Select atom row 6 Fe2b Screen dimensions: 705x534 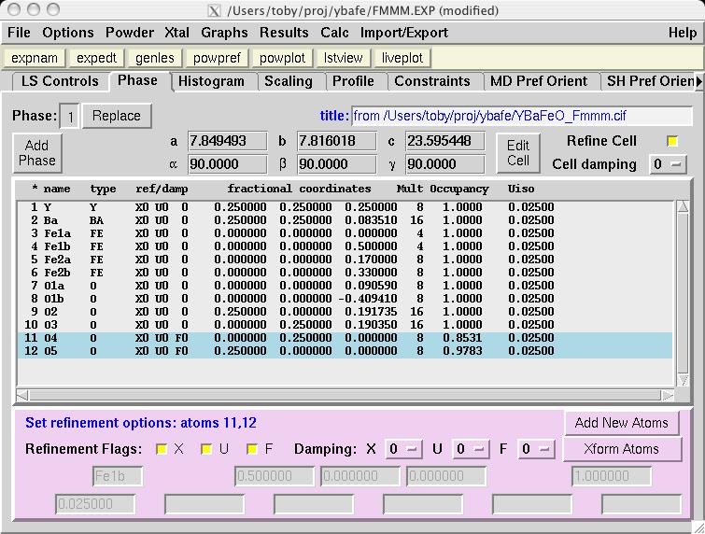[345, 273]
